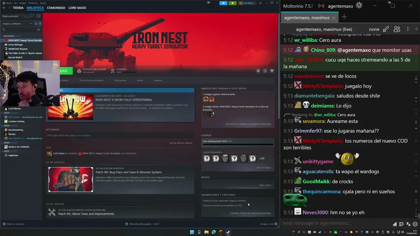Open Microsoft Edge from the taskbar

click(214, 232)
